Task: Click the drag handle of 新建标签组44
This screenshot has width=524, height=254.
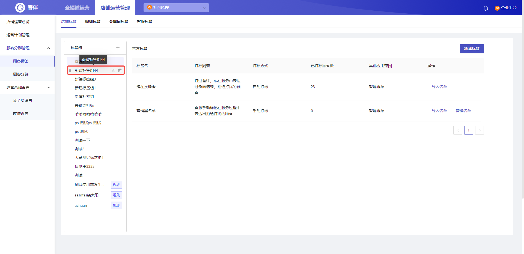Action: [70, 70]
